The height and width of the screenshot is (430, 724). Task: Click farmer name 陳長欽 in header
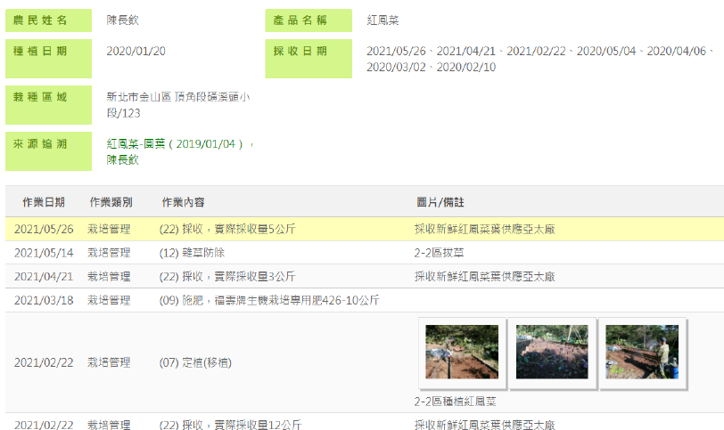(x=122, y=20)
